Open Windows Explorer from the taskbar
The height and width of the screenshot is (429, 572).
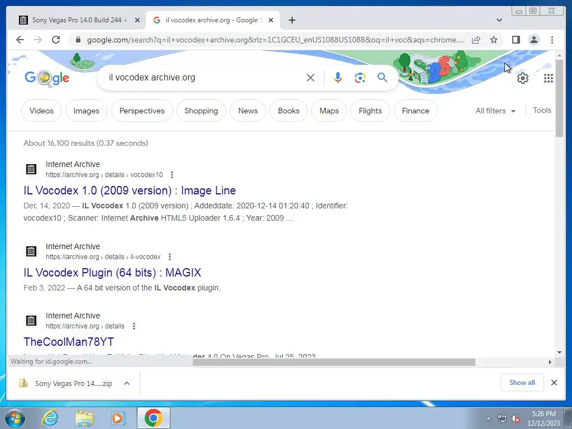click(84, 418)
